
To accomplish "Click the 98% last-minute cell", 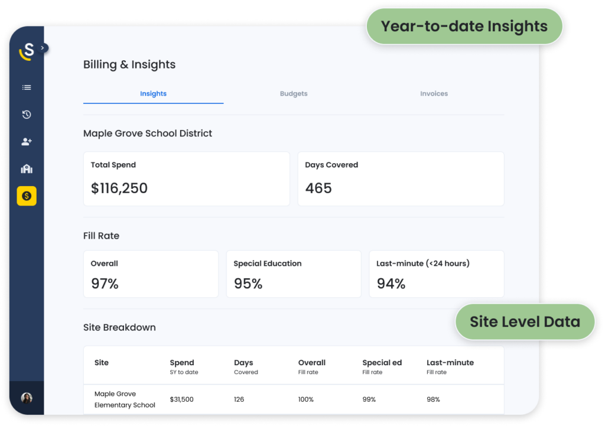I will pyautogui.click(x=433, y=399).
